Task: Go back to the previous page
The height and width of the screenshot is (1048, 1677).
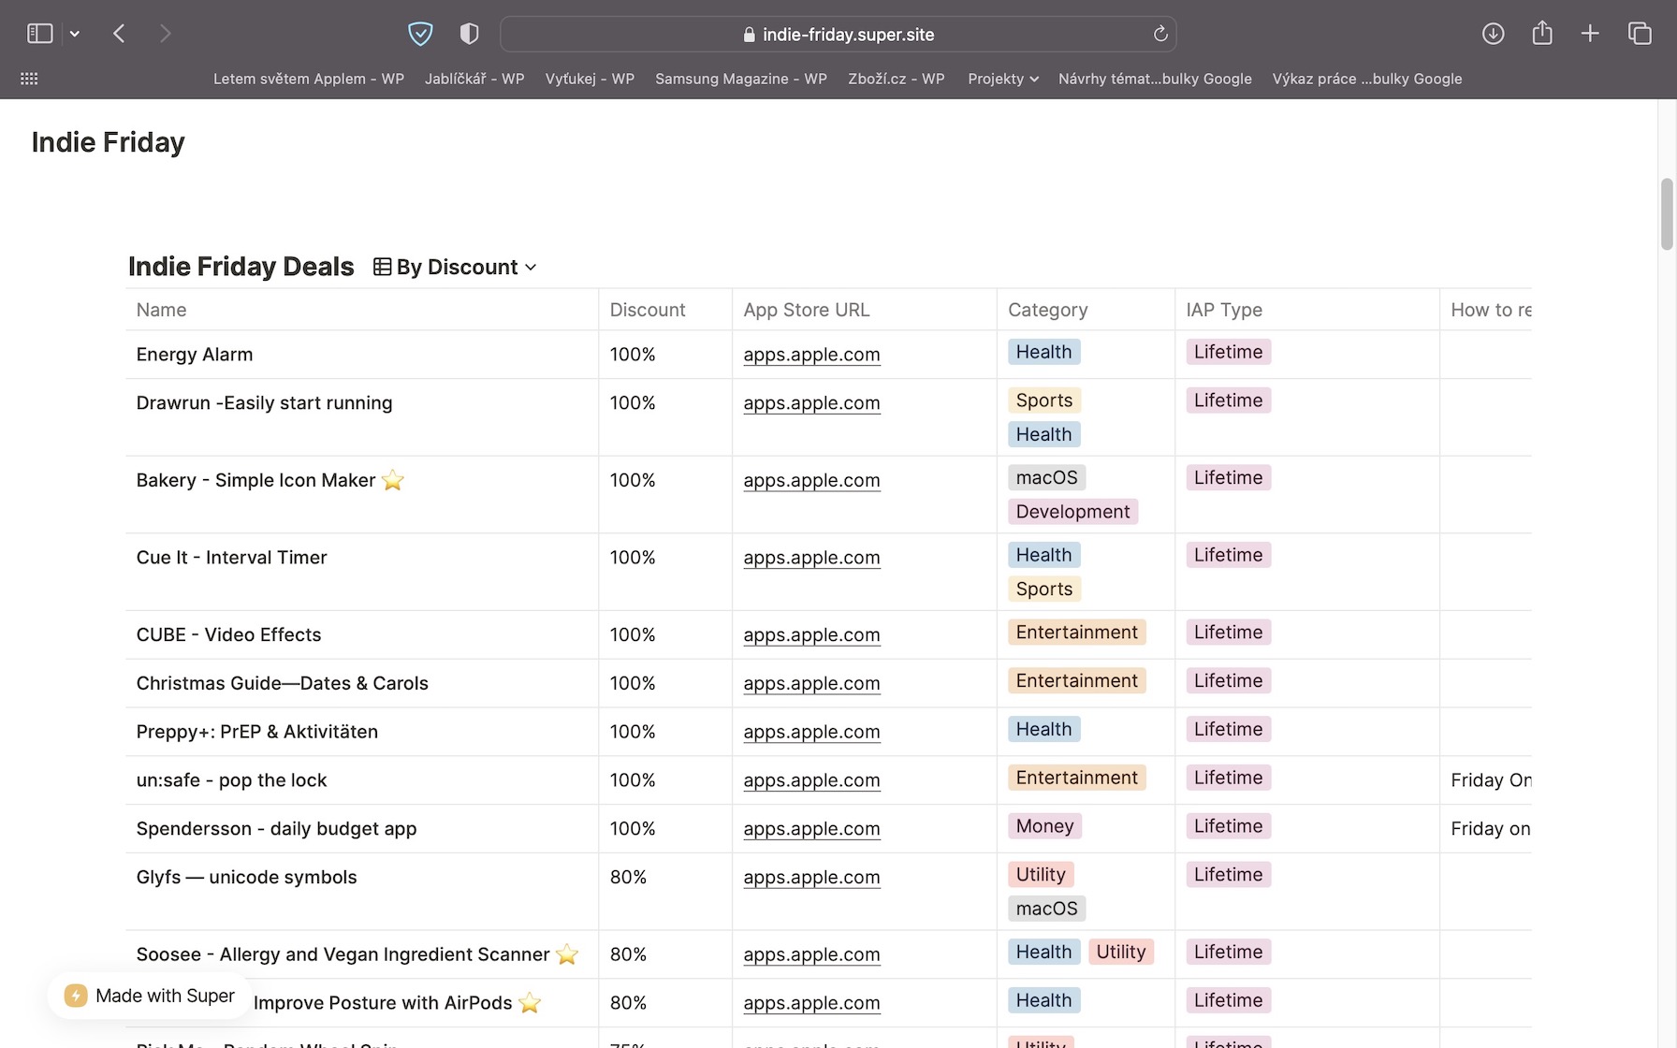Action: click(119, 34)
